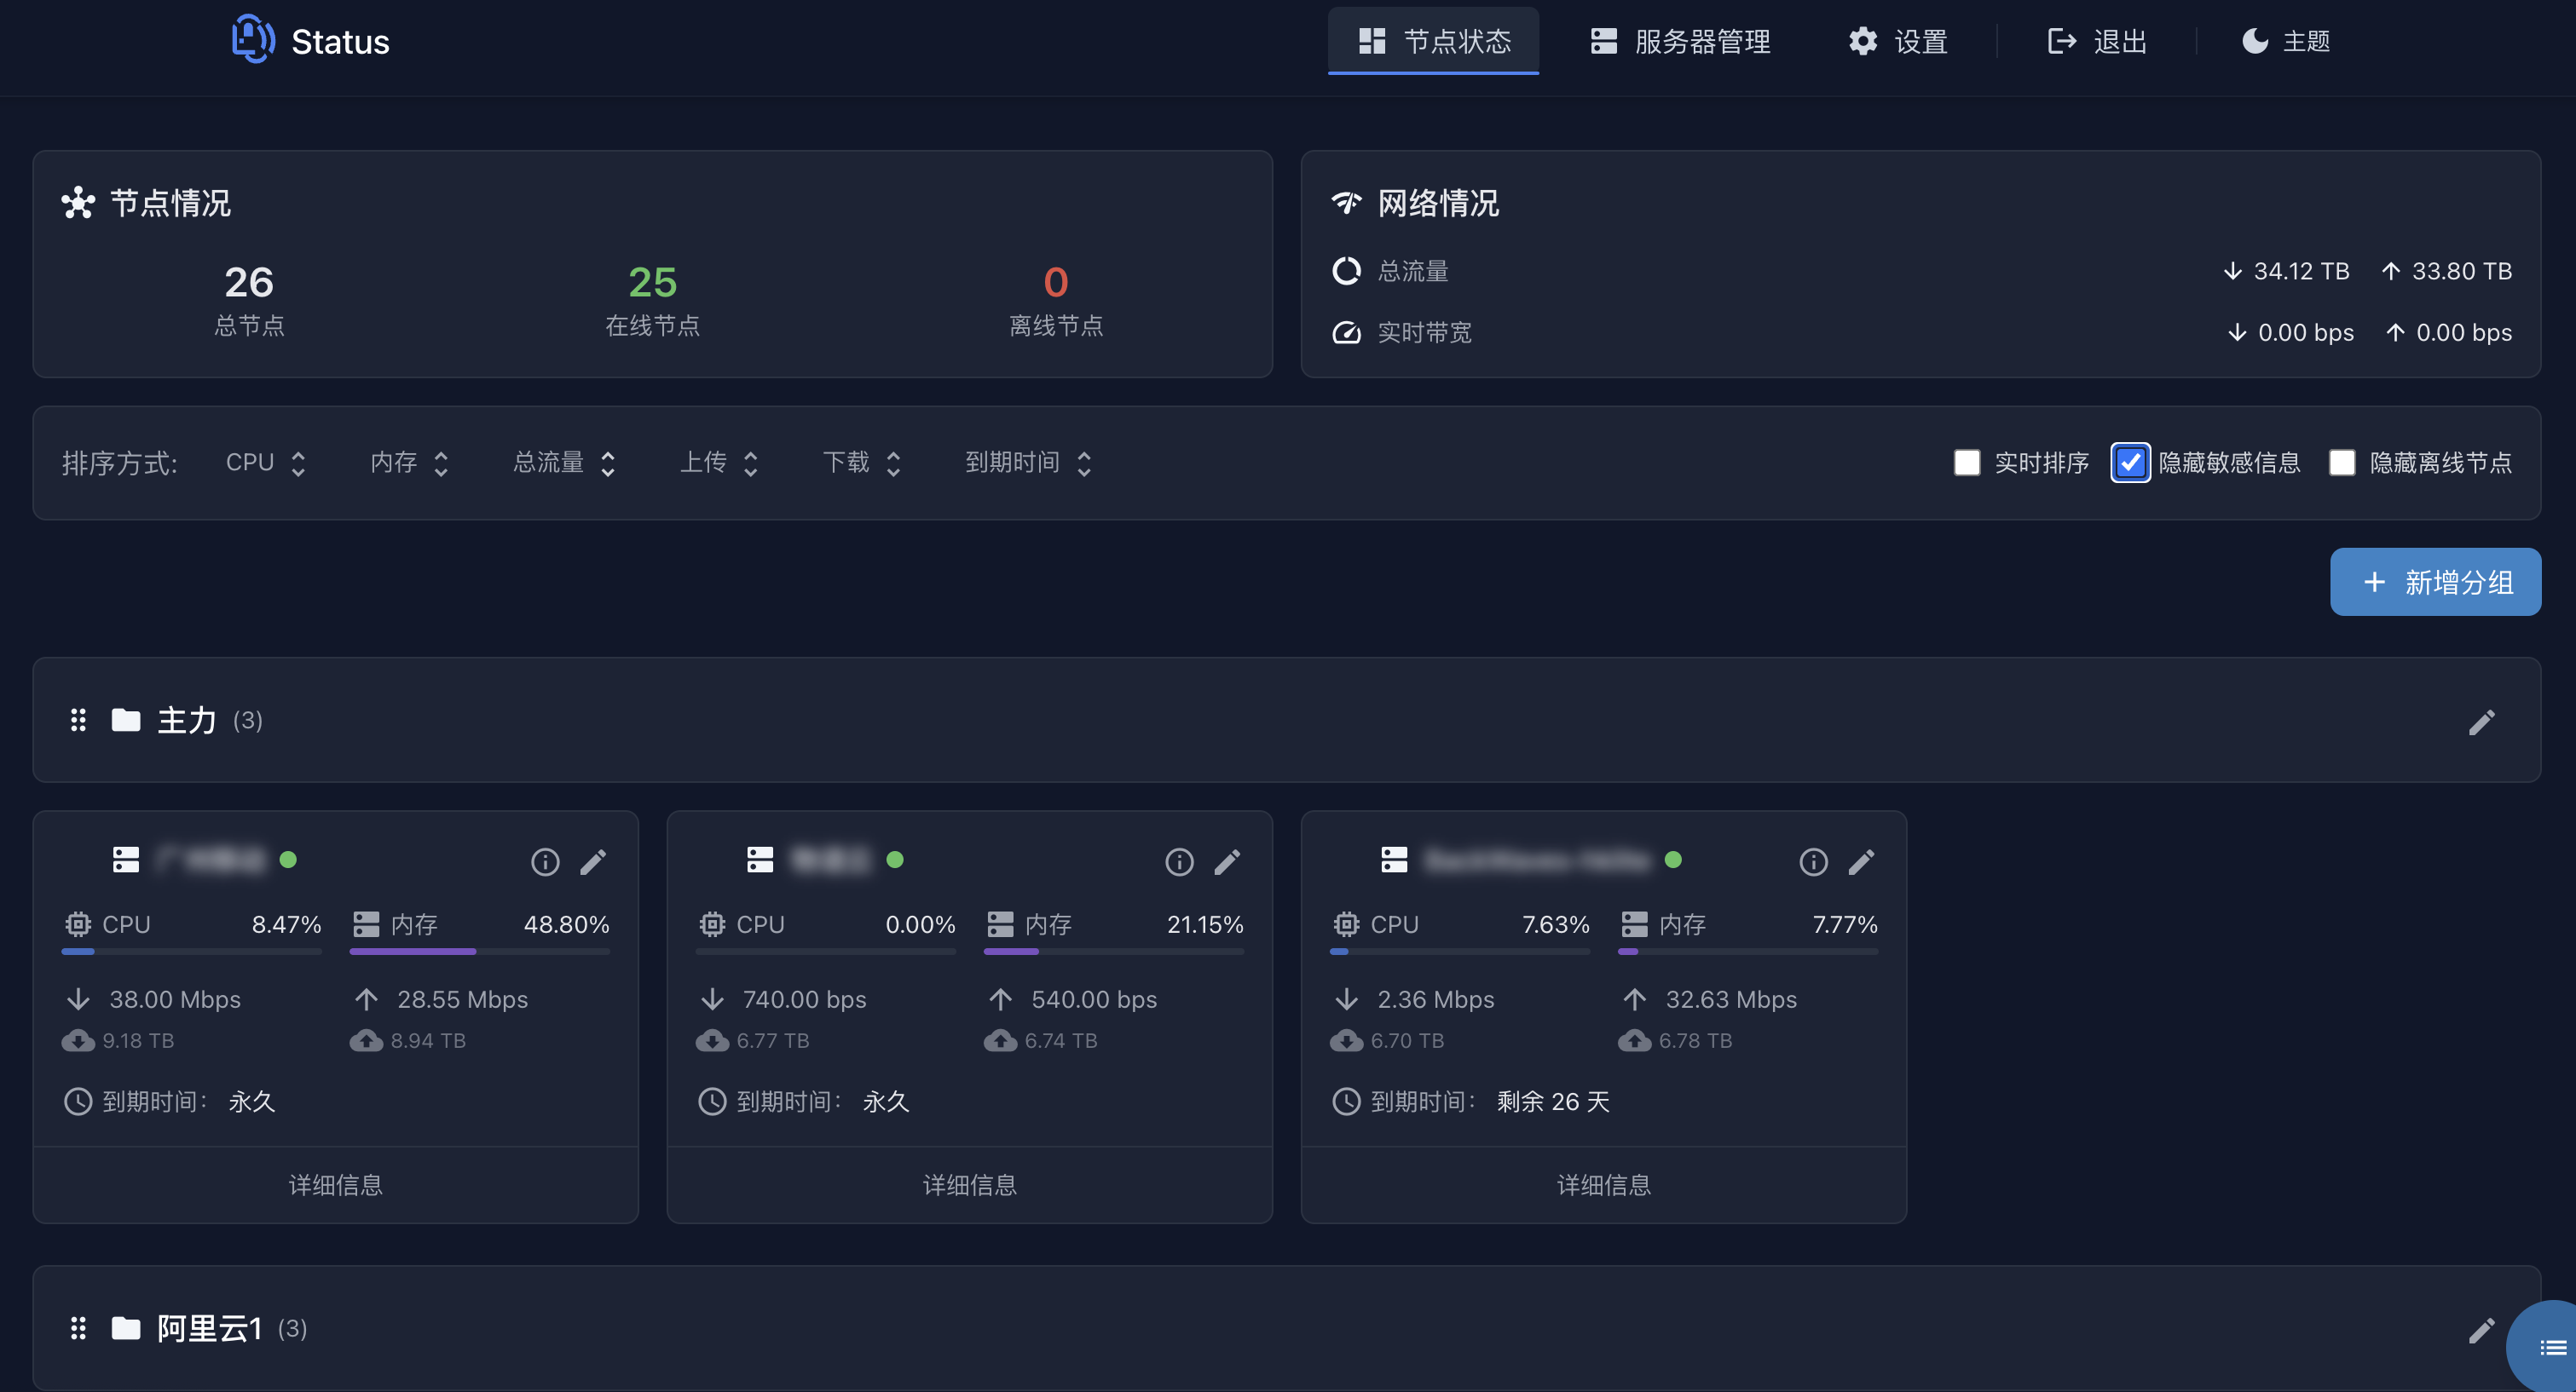Viewport: 2576px width, 1392px height.
Task: Edit the 阿里云1 group with pencil icon
Action: tap(2482, 1330)
